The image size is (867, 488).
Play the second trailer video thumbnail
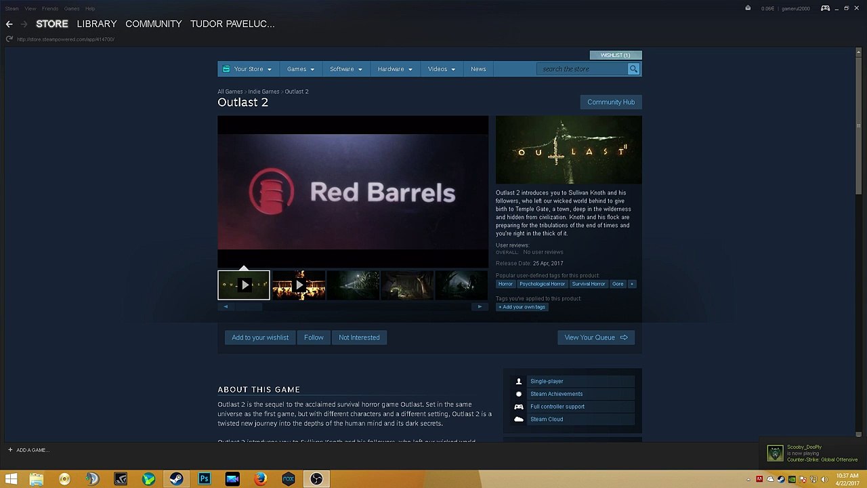pyautogui.click(x=299, y=285)
